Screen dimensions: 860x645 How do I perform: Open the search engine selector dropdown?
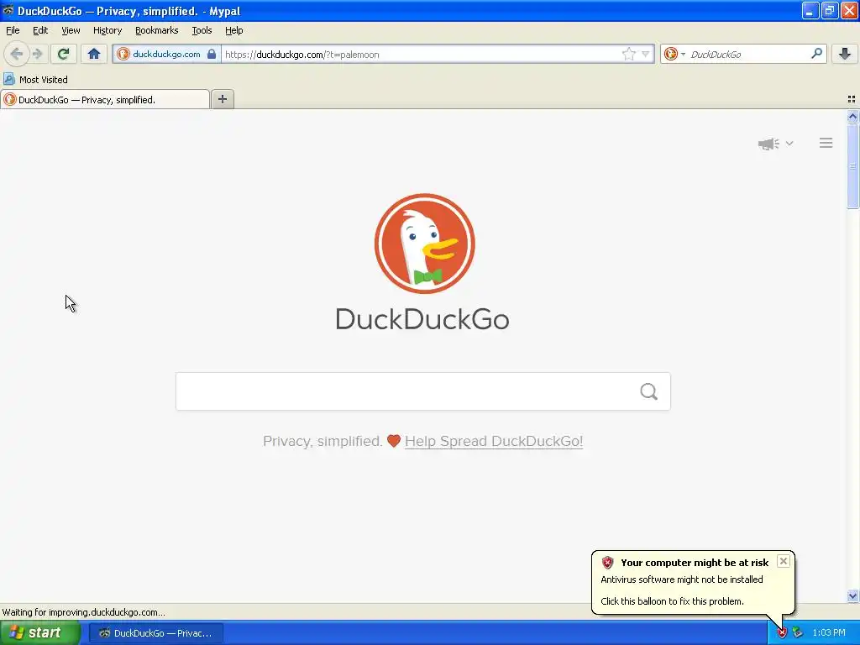(674, 54)
